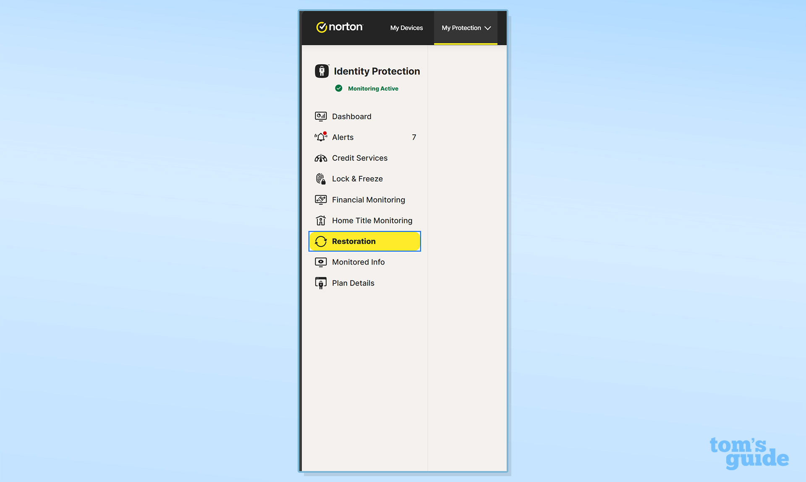
Task: Click the Financial Monitoring icon
Action: click(x=321, y=200)
